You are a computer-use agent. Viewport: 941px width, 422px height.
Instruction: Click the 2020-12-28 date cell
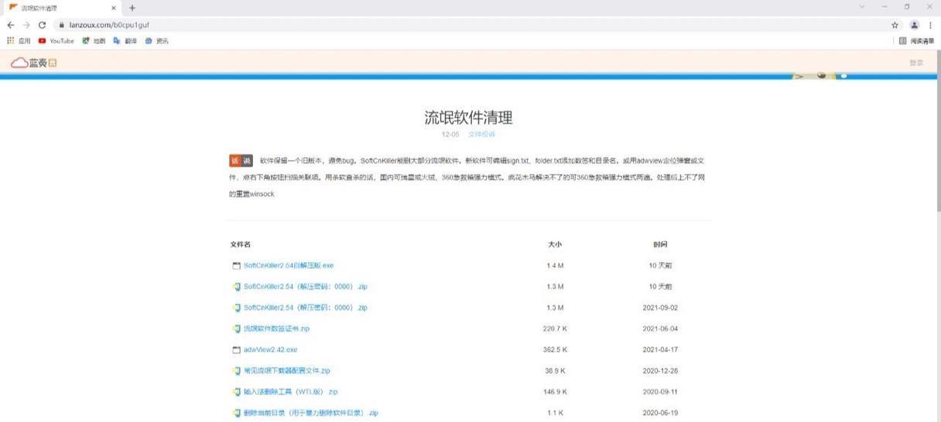660,371
